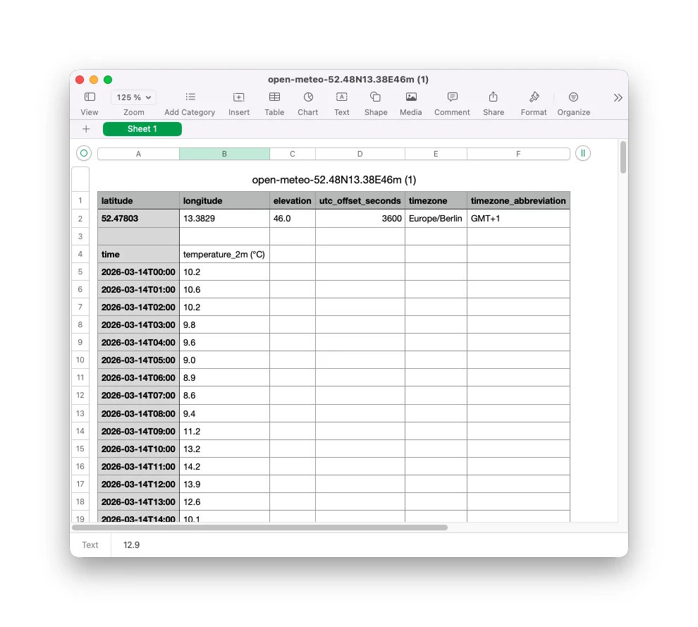Open the Add Category menu

tap(189, 99)
